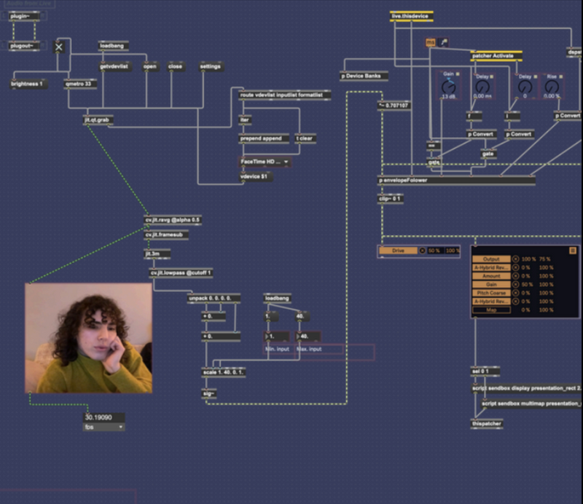The height and width of the screenshot is (504, 583).
Task: Clear the Amount mapping X icon
Action: point(515,276)
